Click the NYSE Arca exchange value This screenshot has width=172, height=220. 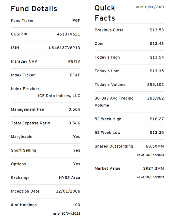(69, 178)
